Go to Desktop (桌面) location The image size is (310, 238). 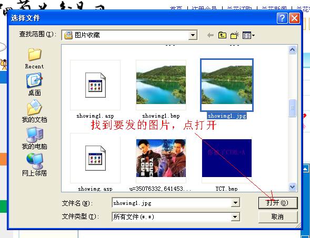click(x=34, y=85)
